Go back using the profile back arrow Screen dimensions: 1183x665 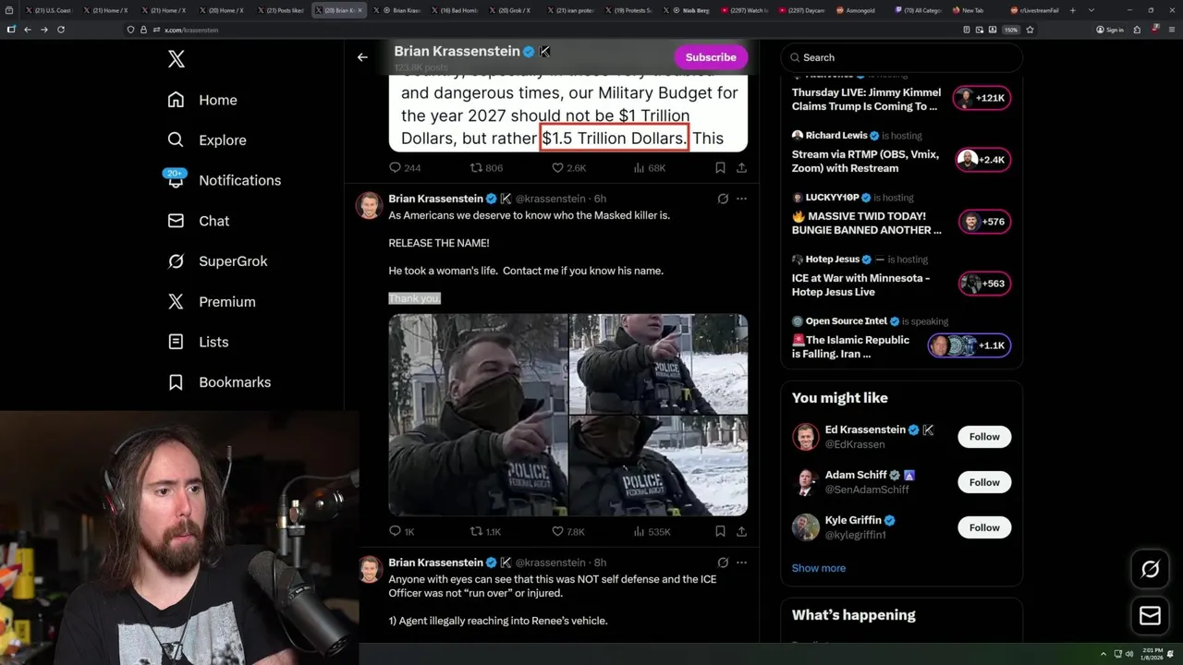362,57
